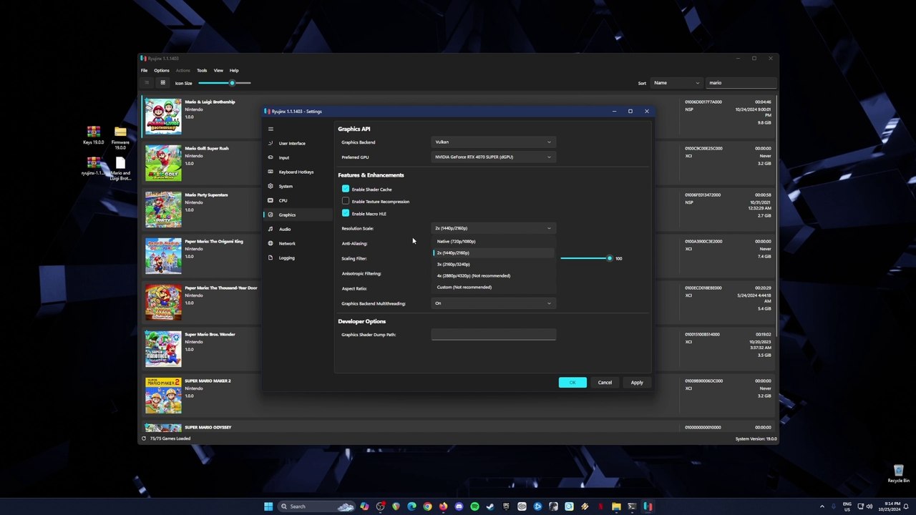Choose 2x (1440p/2160p) resolution option
This screenshot has width=916, height=515.
[x=494, y=252]
